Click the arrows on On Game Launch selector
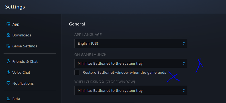This screenshot has height=103, width=226. [x=184, y=63]
